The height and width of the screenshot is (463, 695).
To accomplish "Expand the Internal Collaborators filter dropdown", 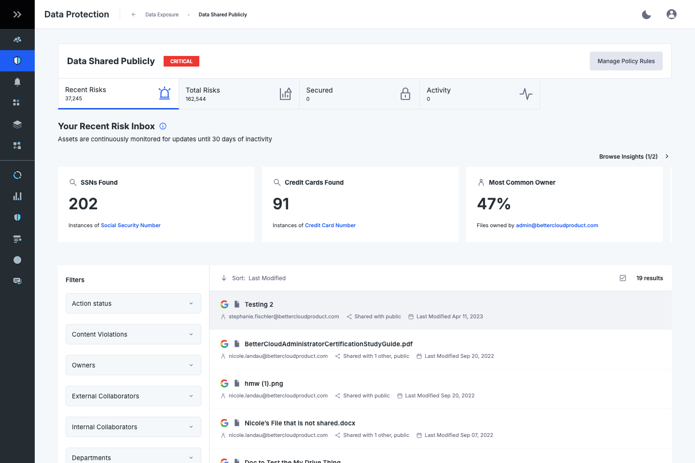I will coord(133,427).
